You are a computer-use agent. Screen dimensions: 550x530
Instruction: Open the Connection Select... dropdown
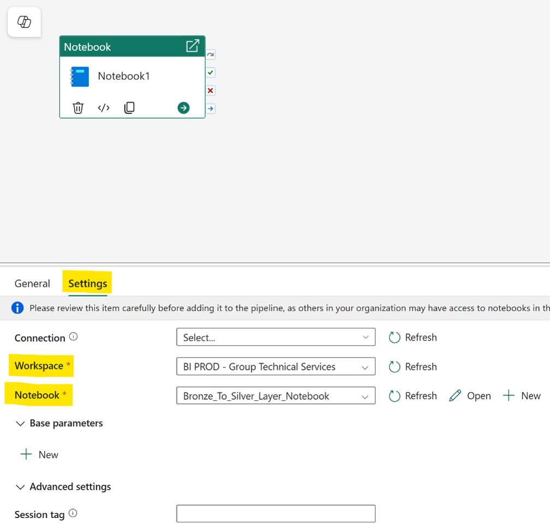[x=276, y=337]
